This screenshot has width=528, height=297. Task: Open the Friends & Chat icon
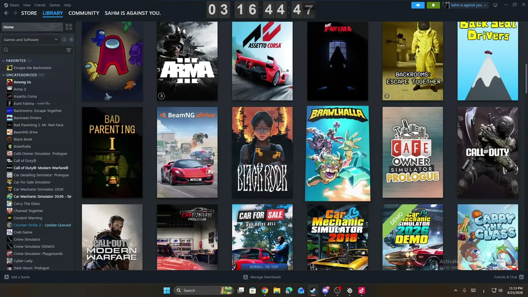coord(521,277)
